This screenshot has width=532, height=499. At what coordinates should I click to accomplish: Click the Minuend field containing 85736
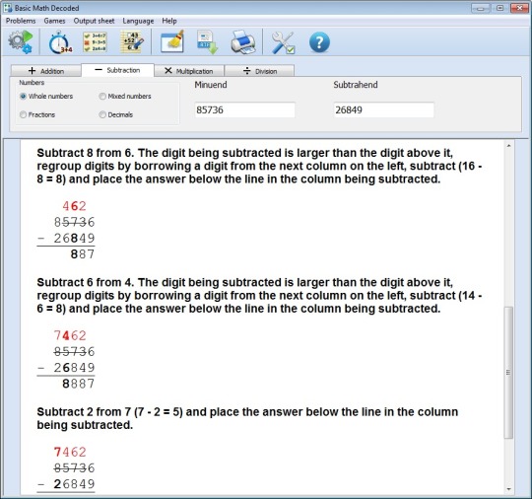point(244,110)
